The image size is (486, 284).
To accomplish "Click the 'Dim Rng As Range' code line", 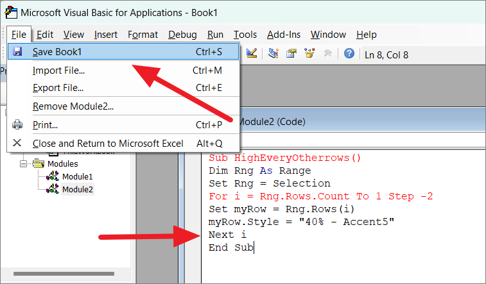I will (260, 171).
